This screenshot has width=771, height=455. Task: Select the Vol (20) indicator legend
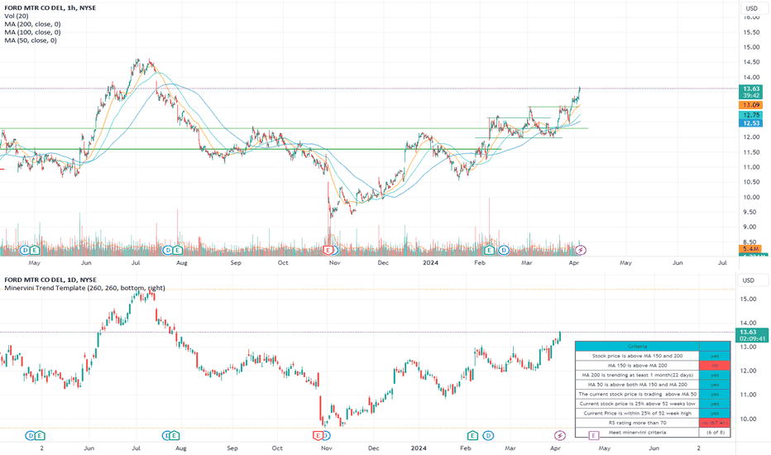click(17, 17)
